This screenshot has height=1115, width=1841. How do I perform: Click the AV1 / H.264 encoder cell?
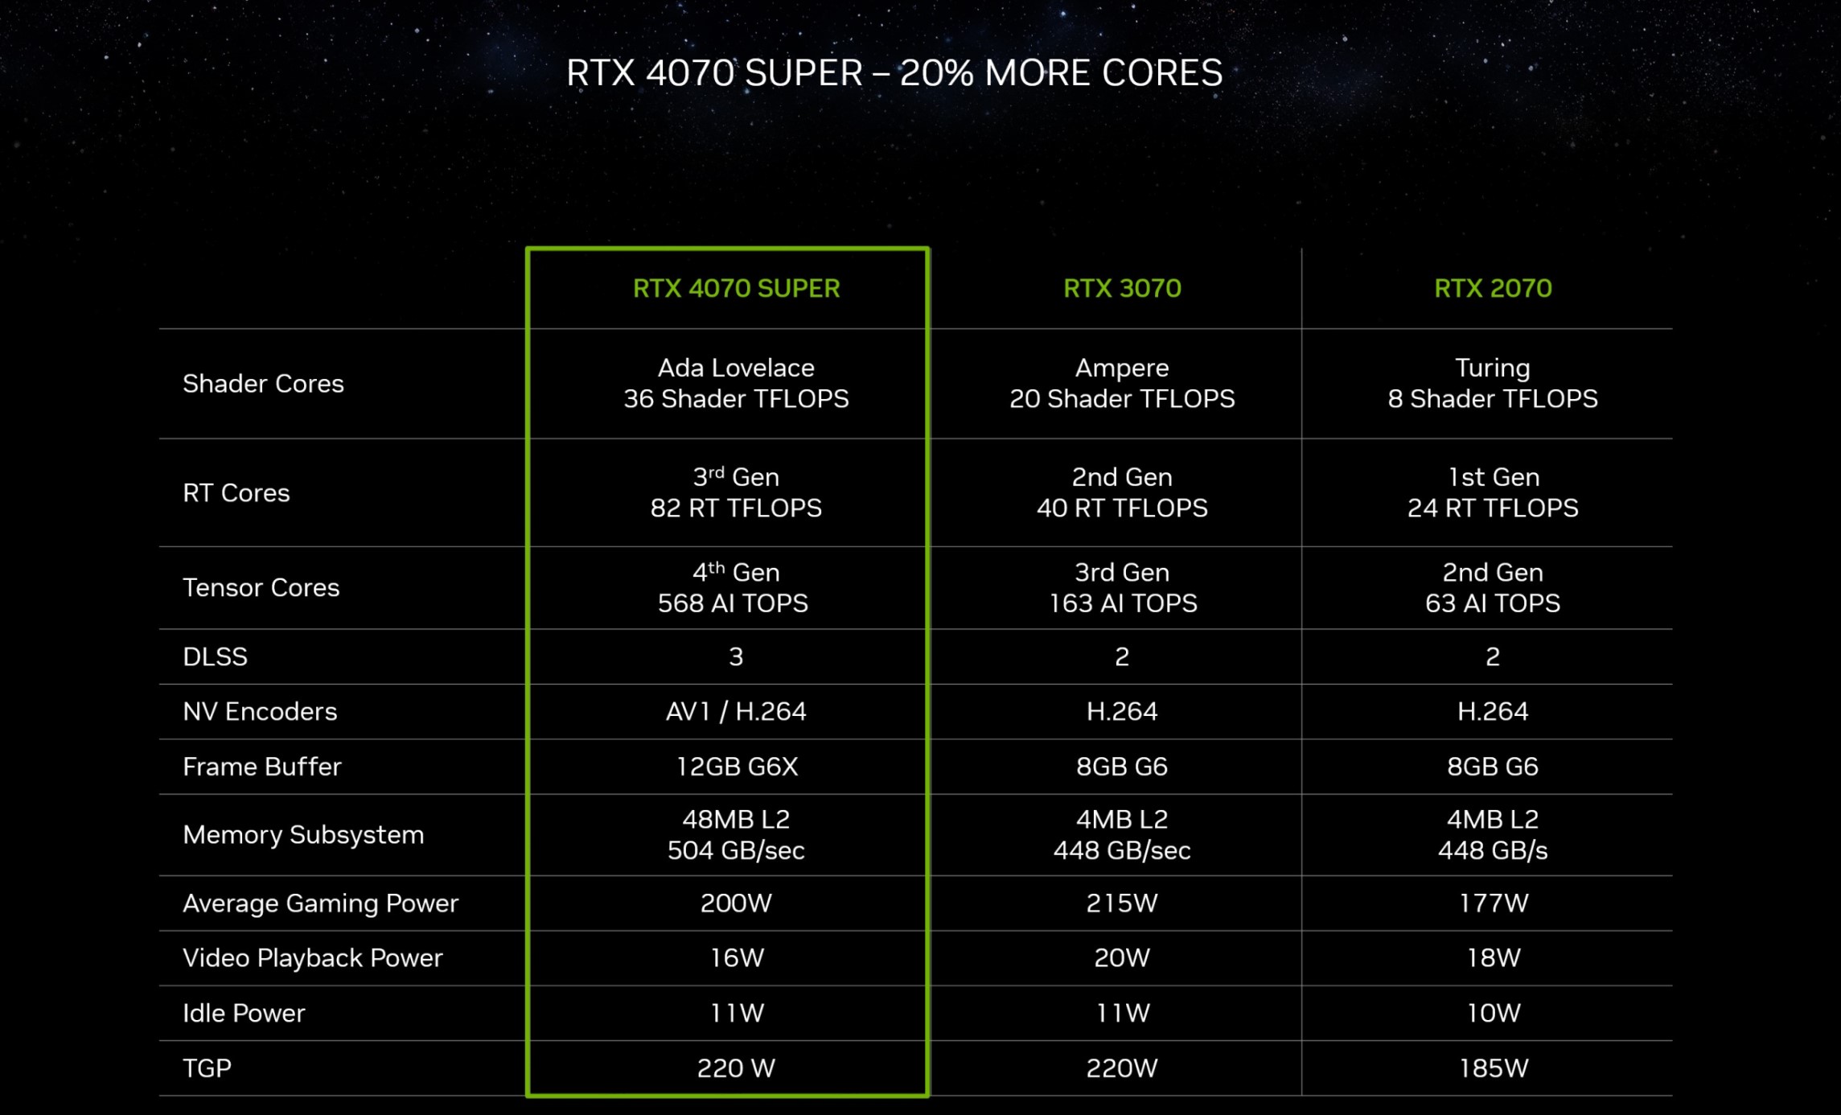click(x=736, y=712)
